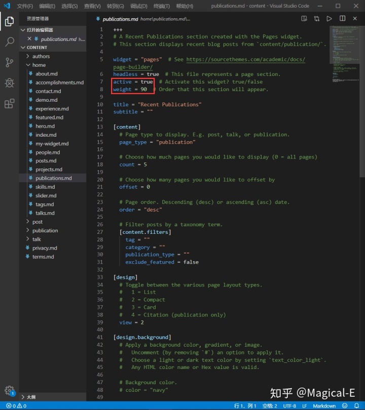Image resolution: width=365 pixels, height=410 pixels.
Task: Click cursor position 行 1, 列 1 status
Action: (245, 406)
